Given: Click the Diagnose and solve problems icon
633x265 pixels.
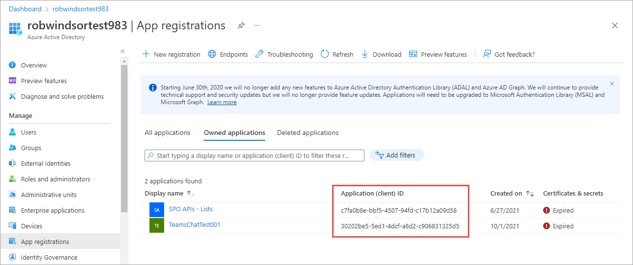Looking at the screenshot, I should (x=13, y=96).
